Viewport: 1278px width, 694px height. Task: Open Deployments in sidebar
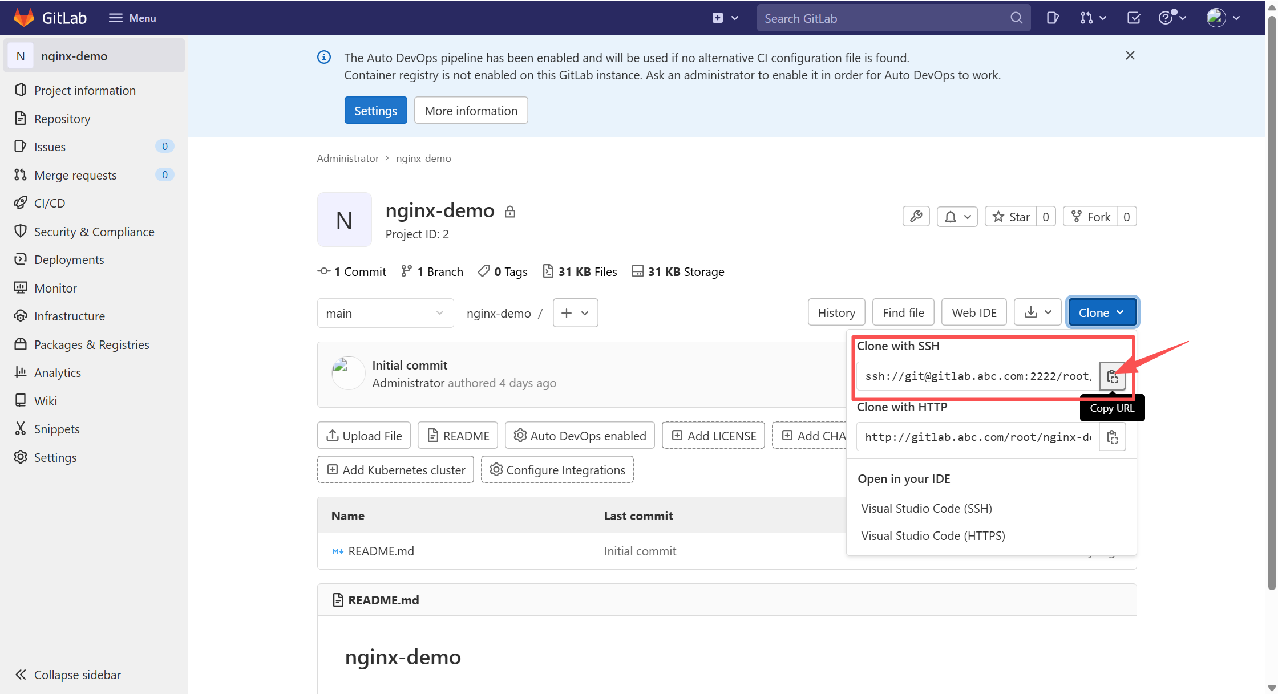point(69,259)
